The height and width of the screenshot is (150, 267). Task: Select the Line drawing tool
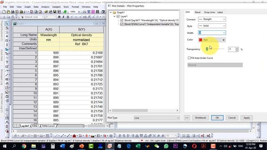pyautogui.click(x=7, y=75)
